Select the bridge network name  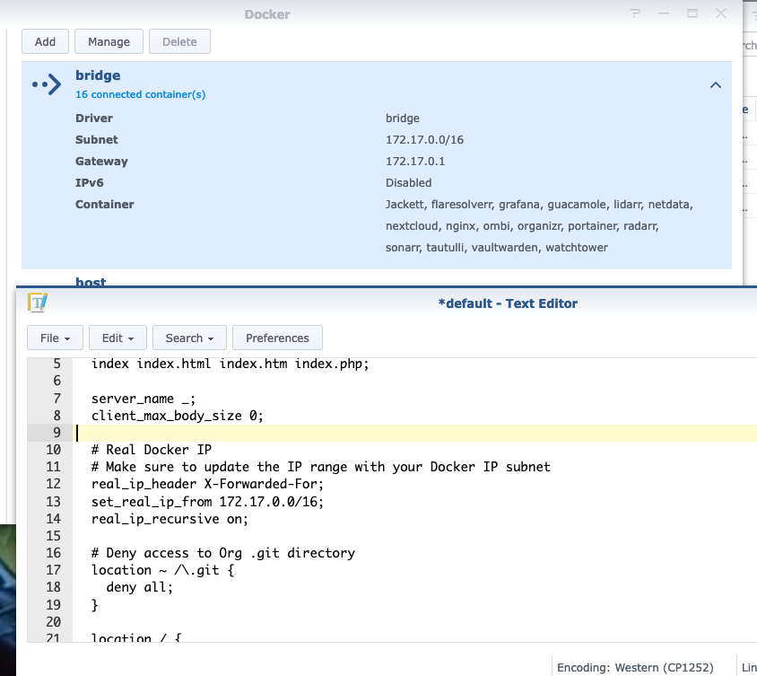point(98,75)
